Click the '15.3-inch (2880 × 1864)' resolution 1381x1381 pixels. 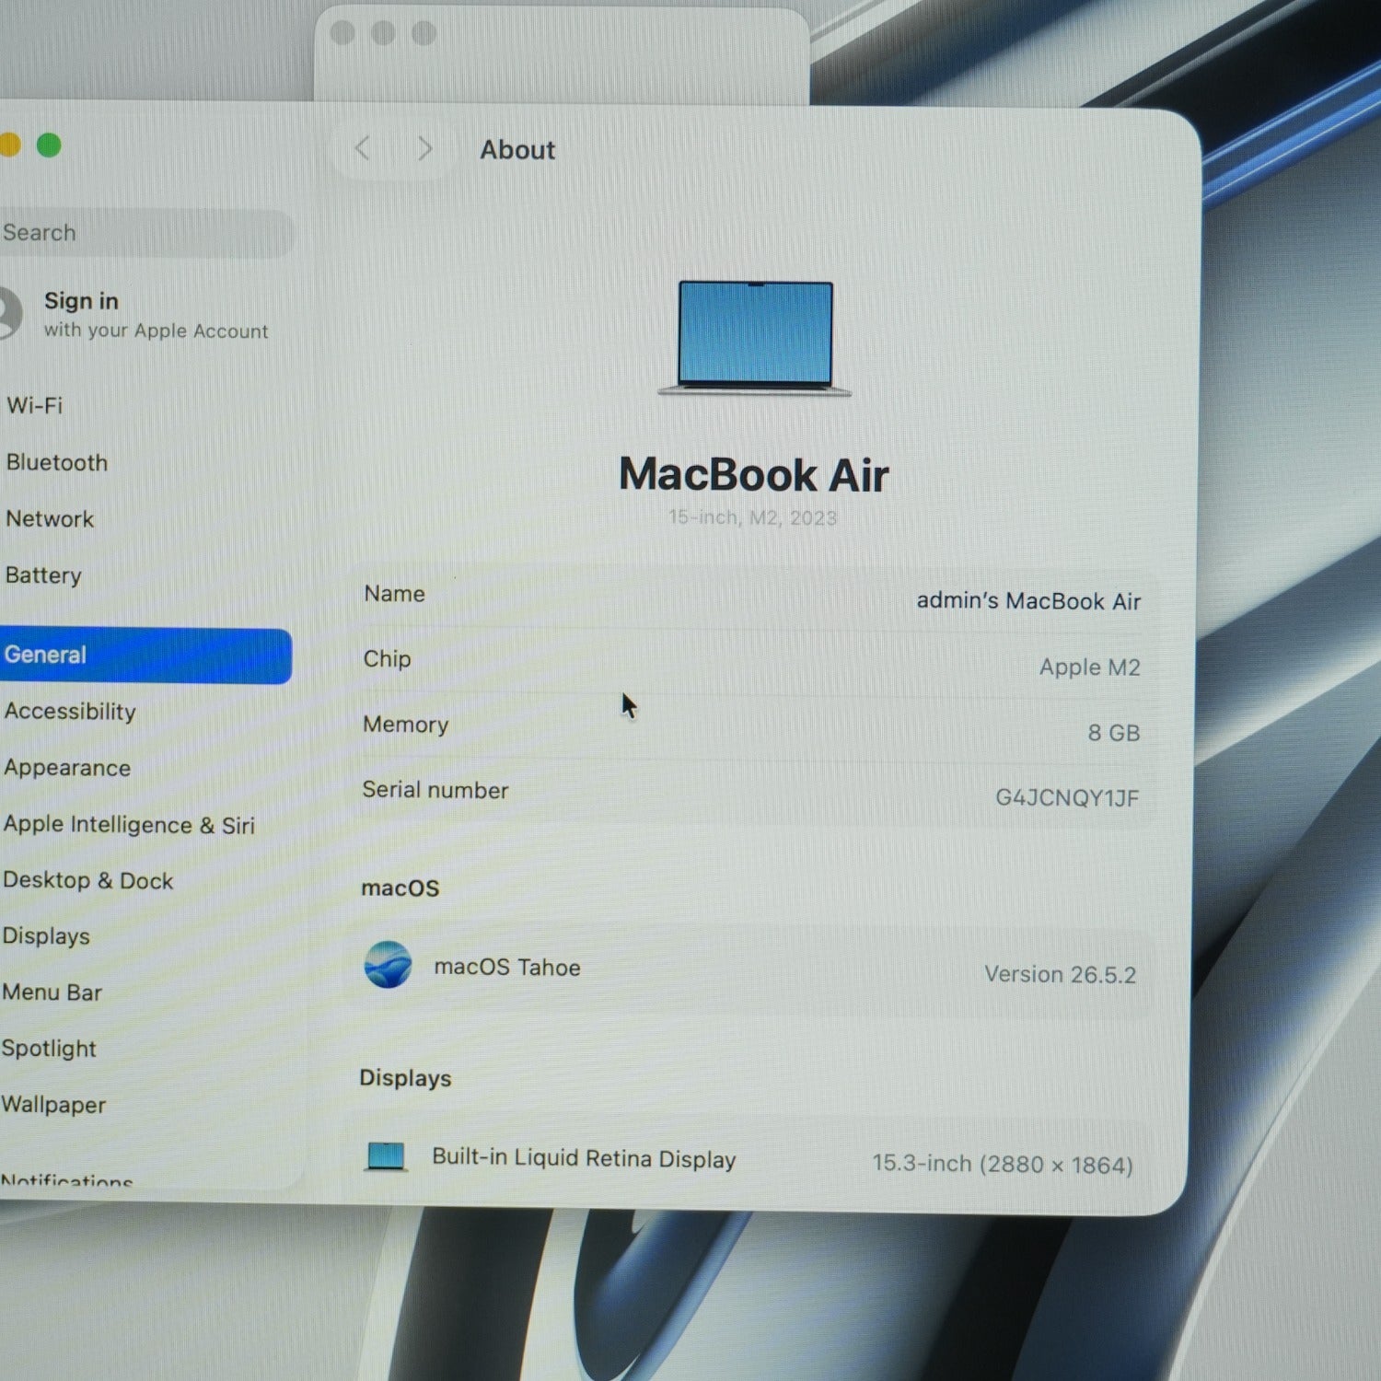[x=1003, y=1165]
